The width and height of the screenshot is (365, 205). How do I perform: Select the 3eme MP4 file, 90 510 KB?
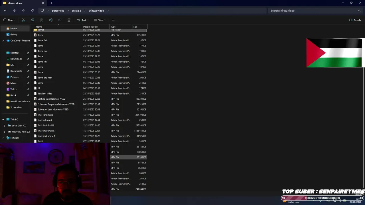[90, 35]
